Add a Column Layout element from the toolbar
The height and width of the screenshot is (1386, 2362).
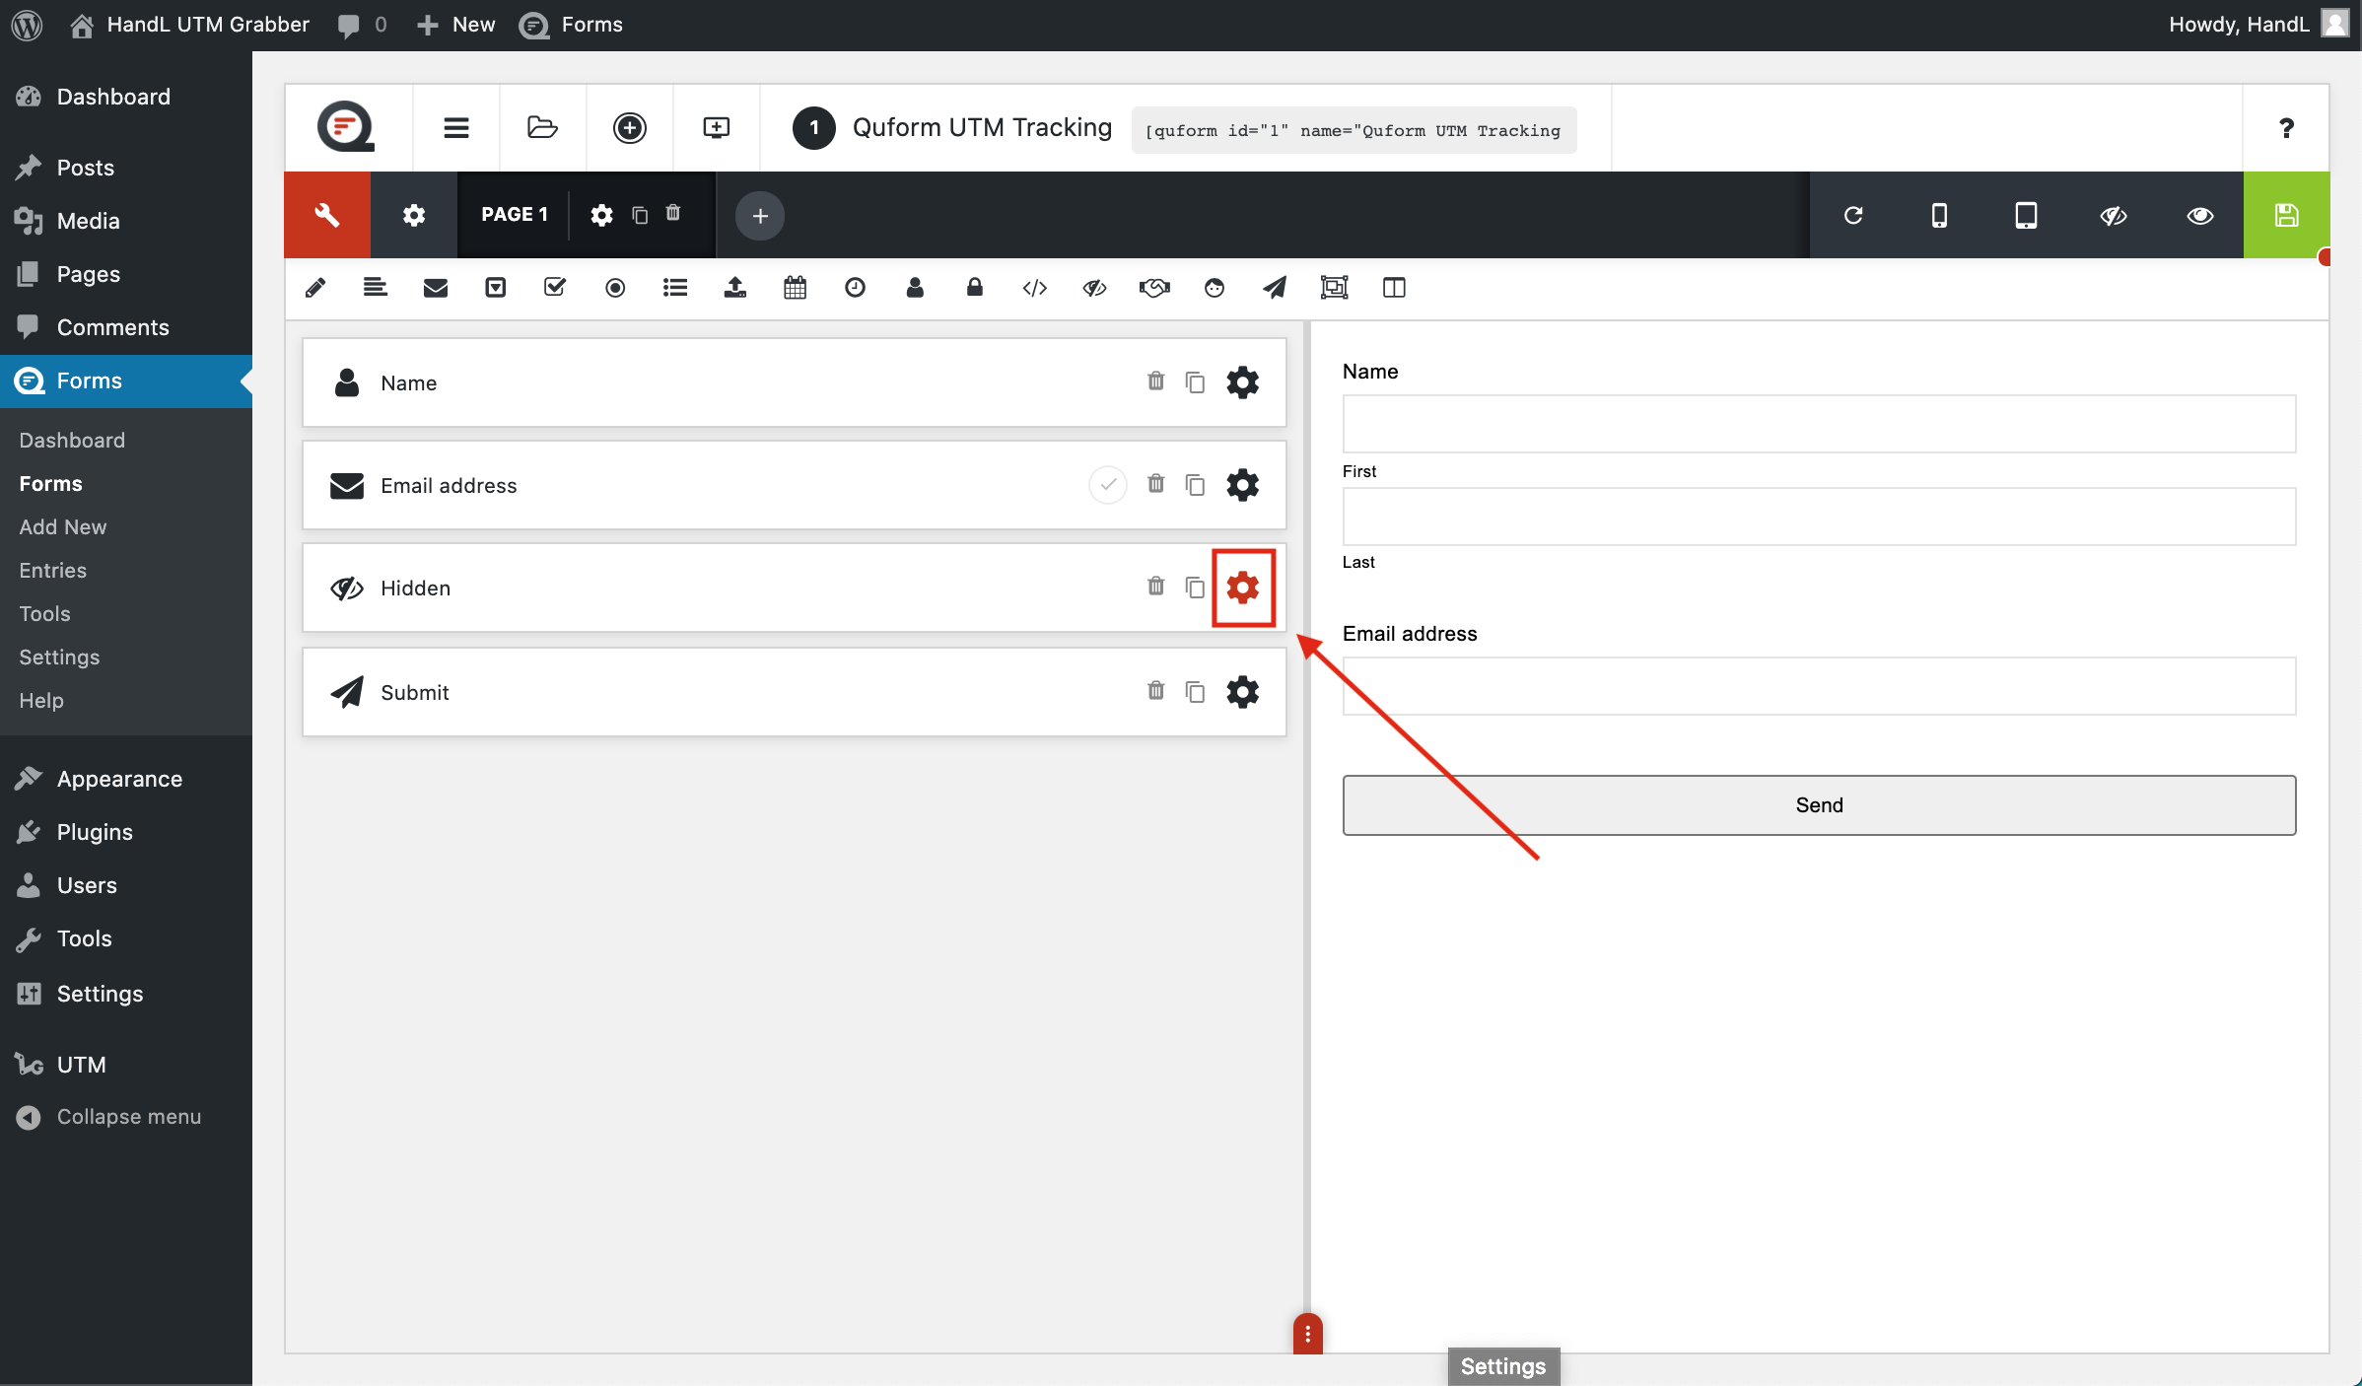pos(1394,288)
